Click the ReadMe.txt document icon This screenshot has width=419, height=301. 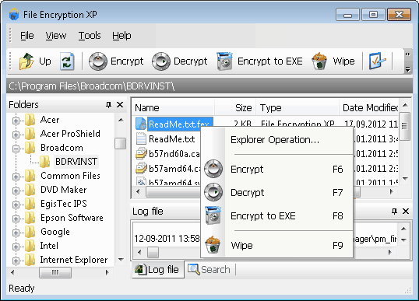point(141,138)
